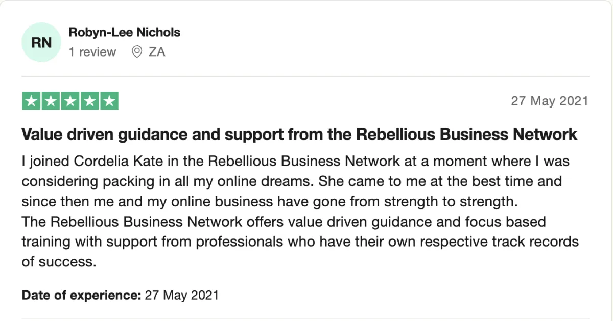Click the third green star
The image size is (613, 321).
[x=70, y=101]
